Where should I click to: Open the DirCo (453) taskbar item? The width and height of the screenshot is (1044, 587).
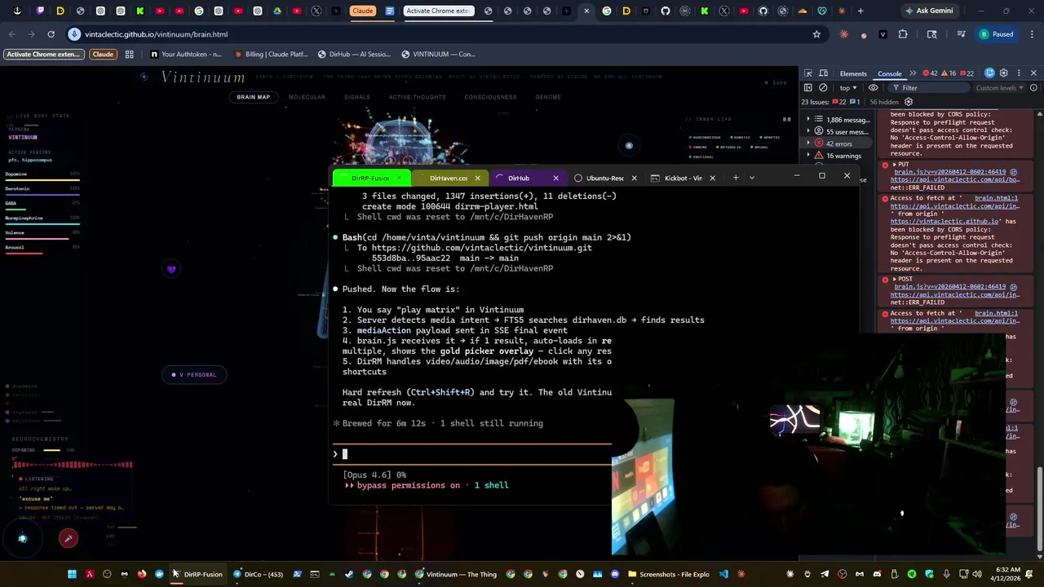click(258, 574)
